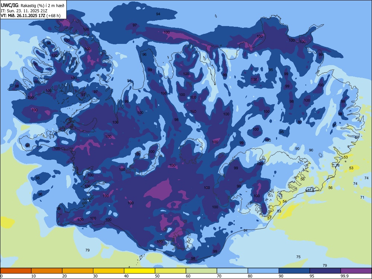
Task: Click the '60' tick label under the color scale
Action: (188, 276)
